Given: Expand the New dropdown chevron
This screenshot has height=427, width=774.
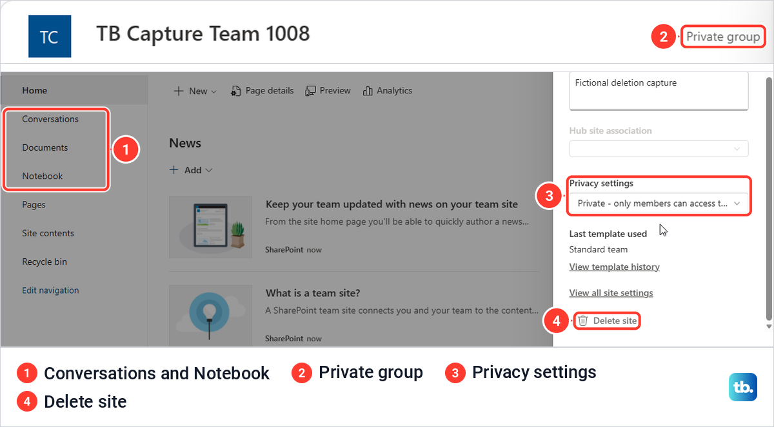Looking at the screenshot, I should 214,91.
